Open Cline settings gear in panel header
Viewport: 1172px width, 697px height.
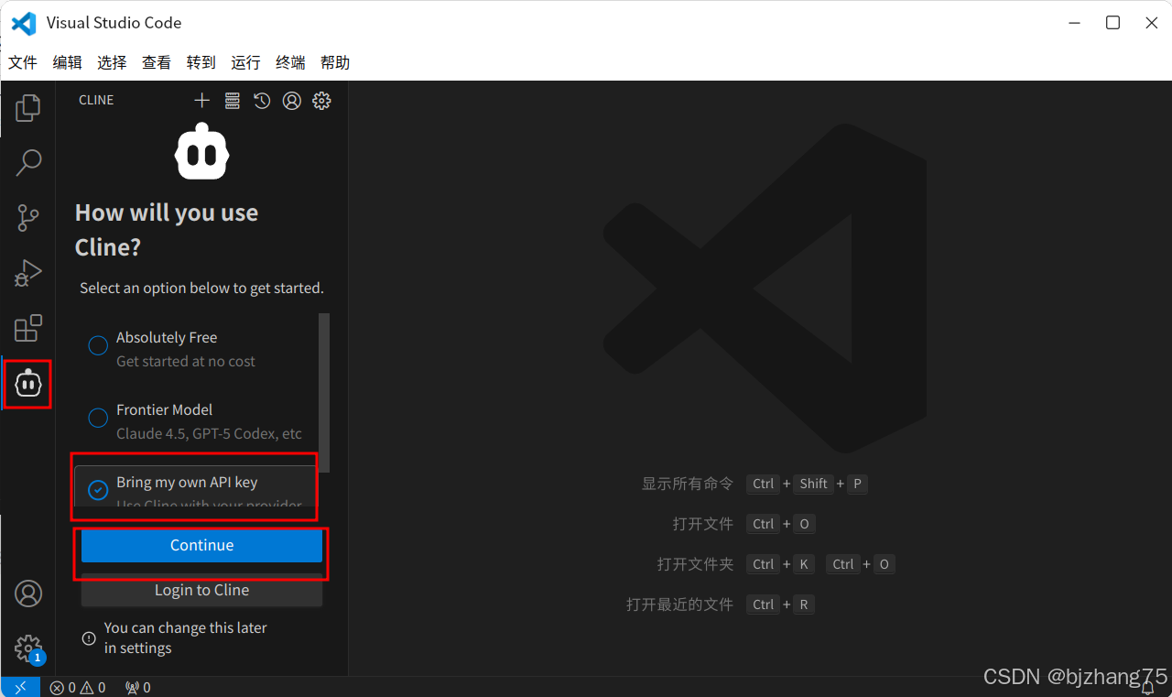click(321, 101)
